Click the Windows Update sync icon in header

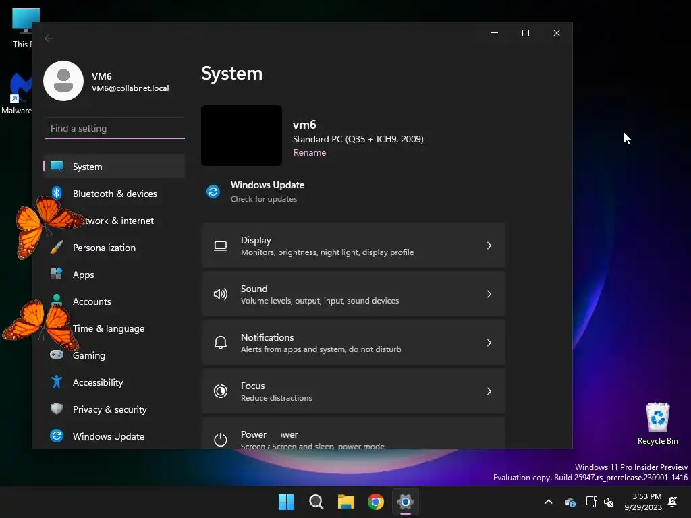click(213, 192)
